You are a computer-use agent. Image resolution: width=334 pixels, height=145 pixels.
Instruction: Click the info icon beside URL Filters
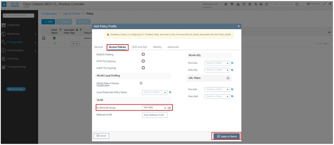(228, 78)
